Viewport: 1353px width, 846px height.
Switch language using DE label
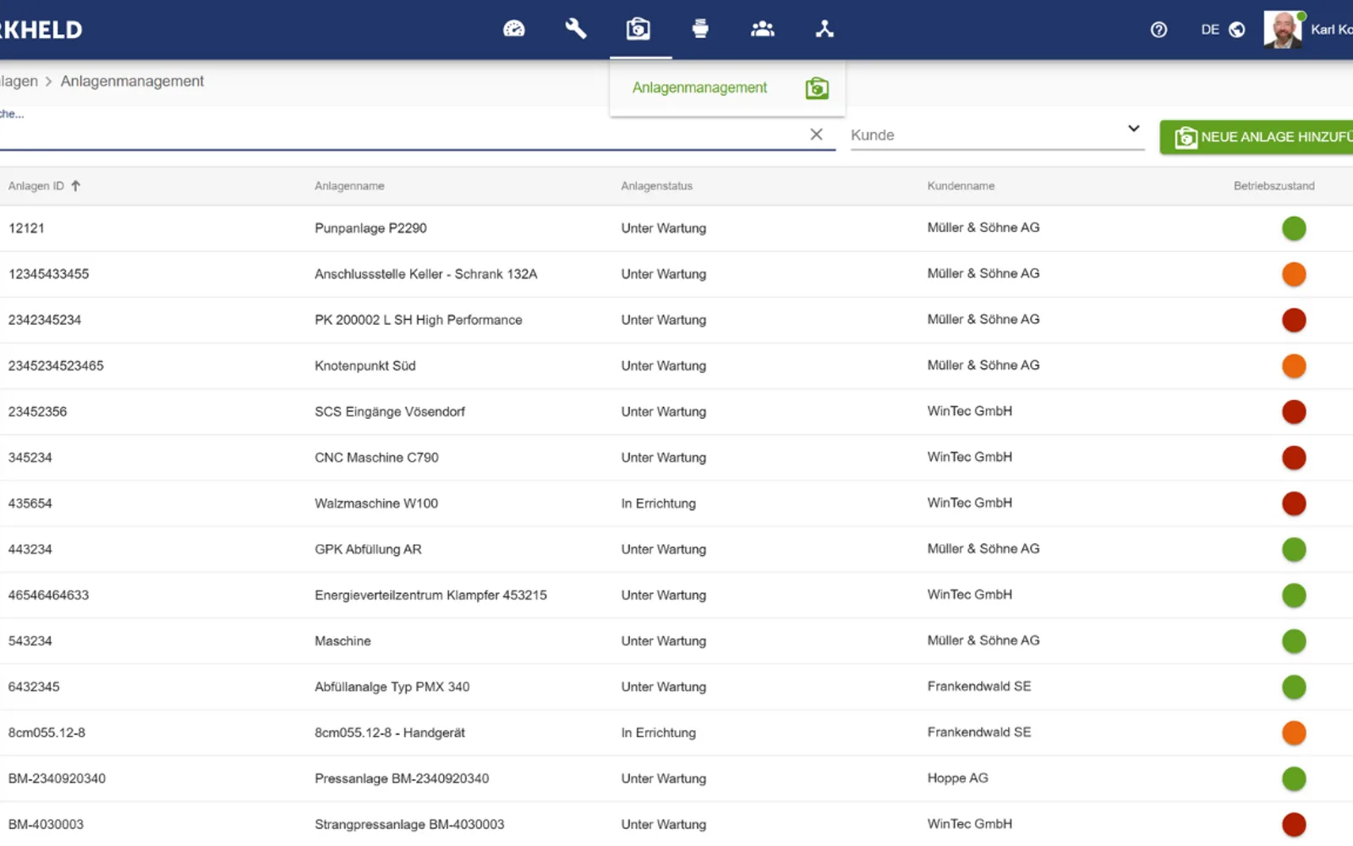(x=1210, y=30)
